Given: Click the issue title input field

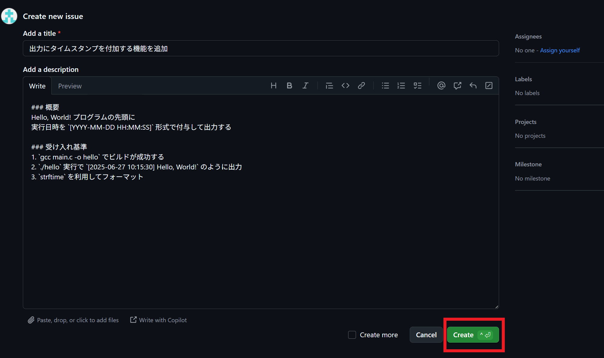Looking at the screenshot, I should click(x=261, y=48).
